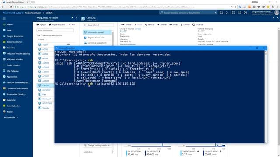Close the CentOS7 blade

click(x=278, y=17)
